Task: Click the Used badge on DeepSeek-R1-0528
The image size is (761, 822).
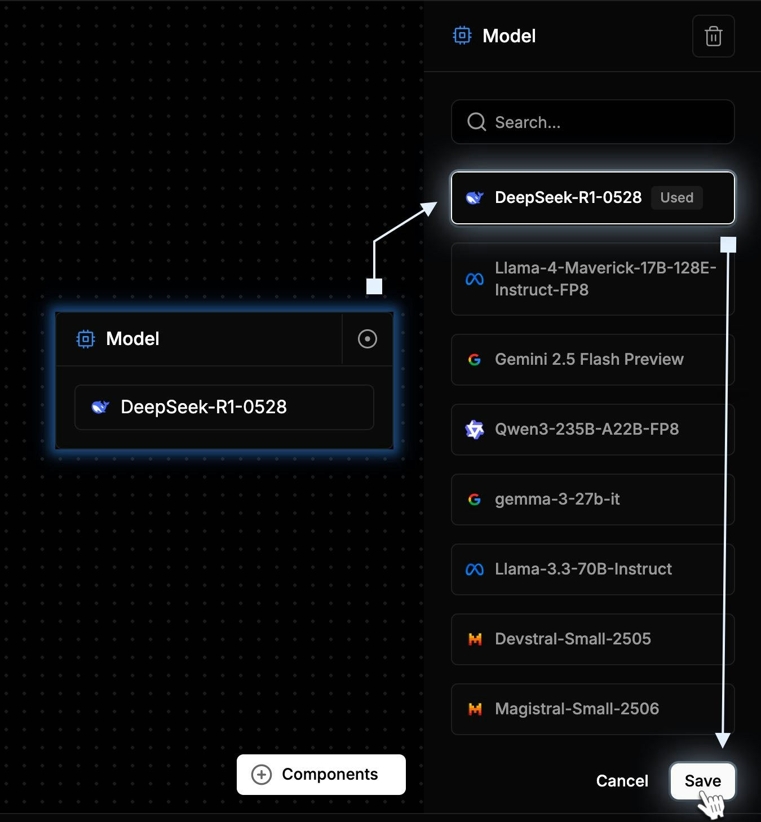Action: click(677, 198)
